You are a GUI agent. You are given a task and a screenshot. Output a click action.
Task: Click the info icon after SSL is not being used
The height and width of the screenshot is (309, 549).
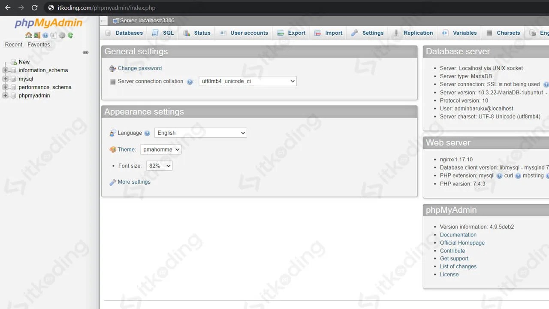tap(546, 85)
